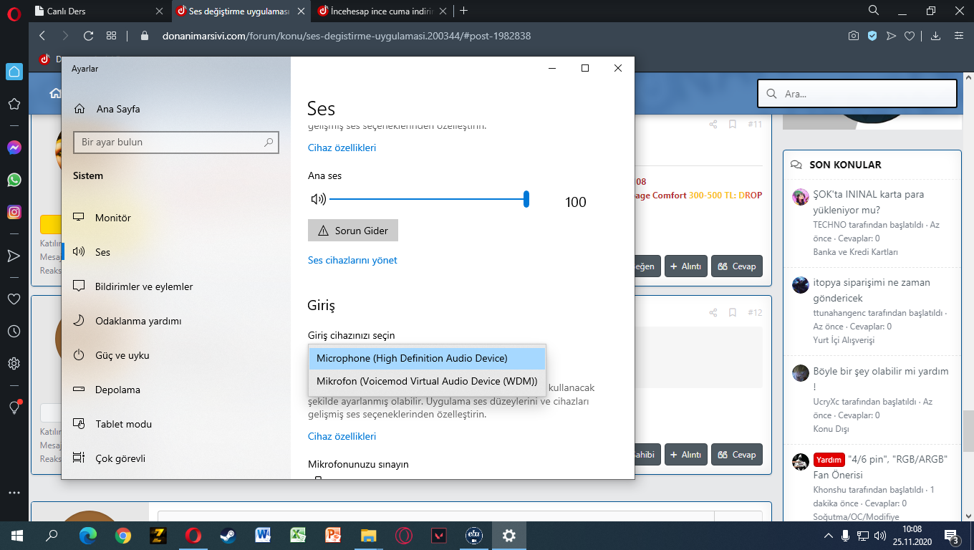974x550 pixels.
Task: Click the speaker icon beside the Ana ses slider
Action: [318, 199]
